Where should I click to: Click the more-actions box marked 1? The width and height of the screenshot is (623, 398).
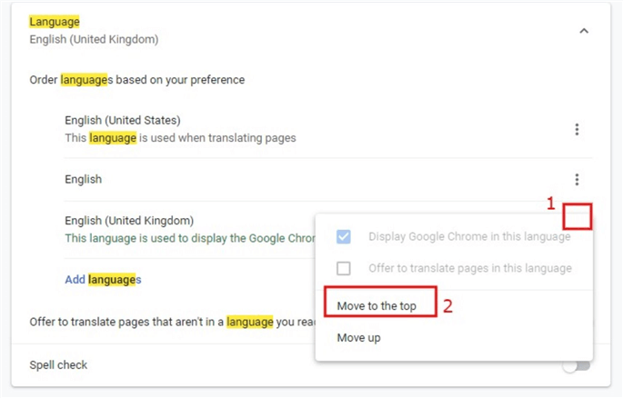tap(578, 215)
